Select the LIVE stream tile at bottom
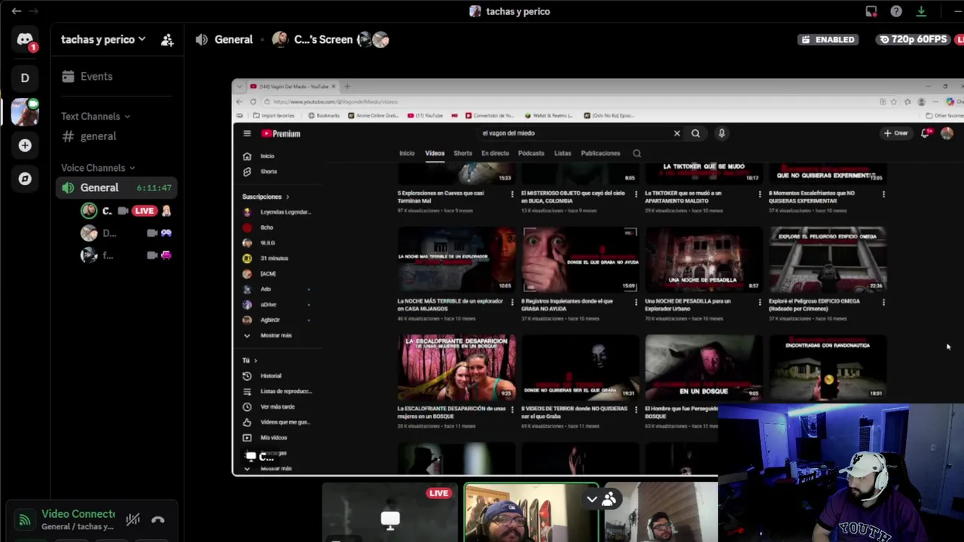 (391, 513)
